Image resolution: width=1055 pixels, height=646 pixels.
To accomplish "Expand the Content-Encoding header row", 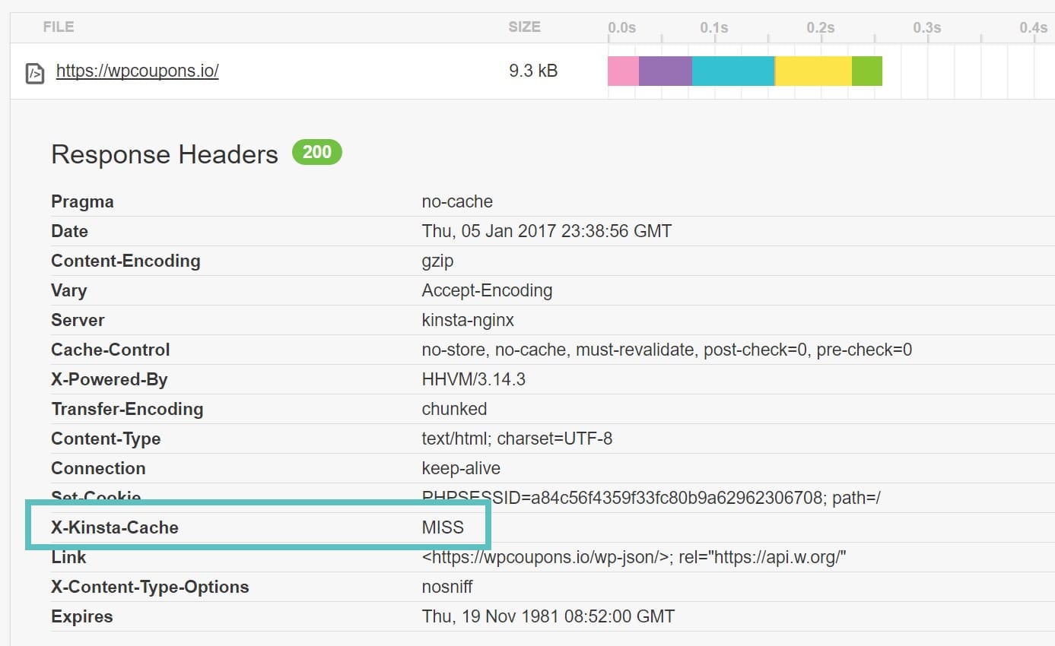I will click(126, 261).
